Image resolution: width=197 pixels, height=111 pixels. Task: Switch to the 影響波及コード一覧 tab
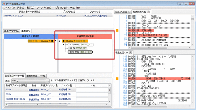[x=36, y=76]
